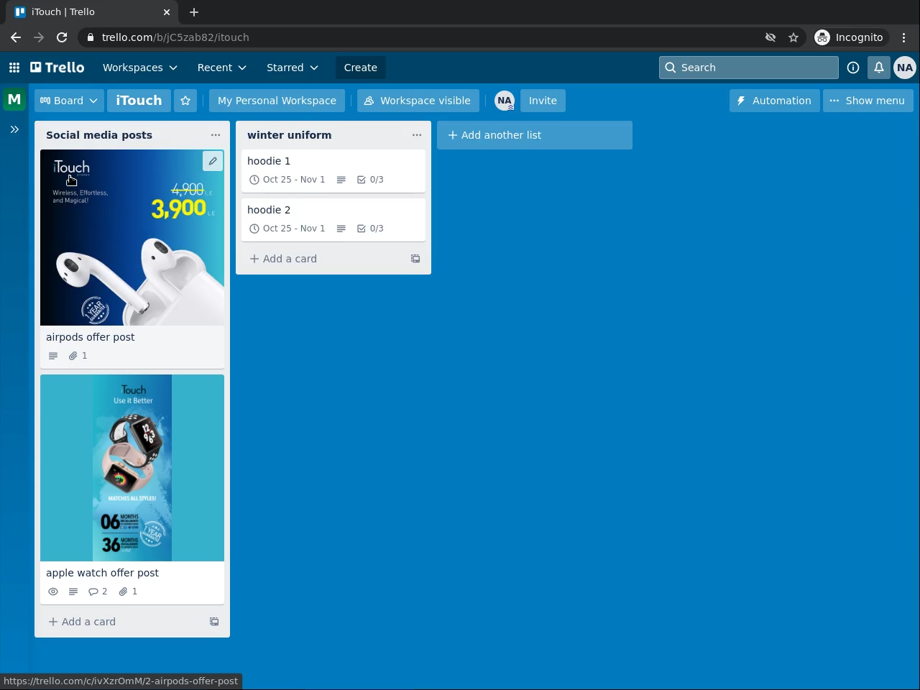This screenshot has height=690, width=920.
Task: Click the checklist badge on hoodie 1
Action: click(370, 180)
